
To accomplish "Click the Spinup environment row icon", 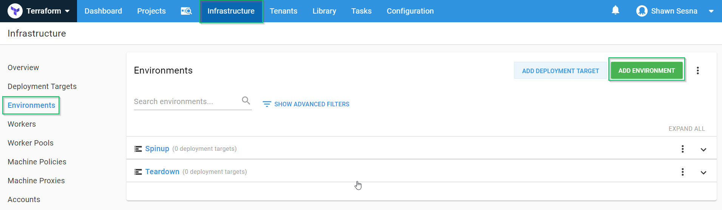I will click(138, 149).
